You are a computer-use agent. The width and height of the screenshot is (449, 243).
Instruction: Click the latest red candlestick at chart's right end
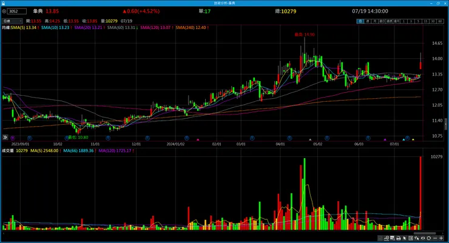pyautogui.click(x=420, y=65)
